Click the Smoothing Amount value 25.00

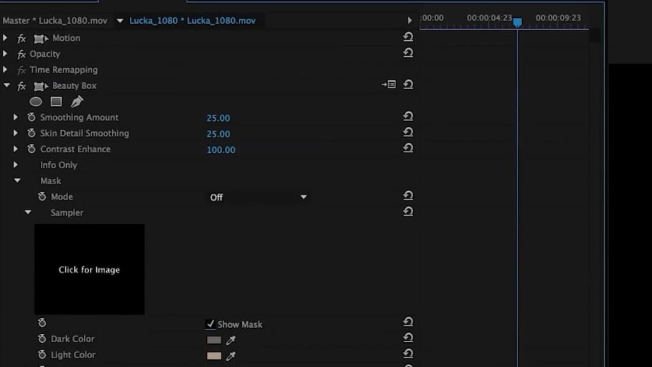(218, 118)
